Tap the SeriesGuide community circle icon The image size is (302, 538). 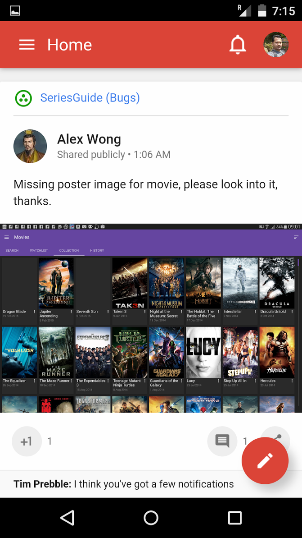click(x=23, y=98)
